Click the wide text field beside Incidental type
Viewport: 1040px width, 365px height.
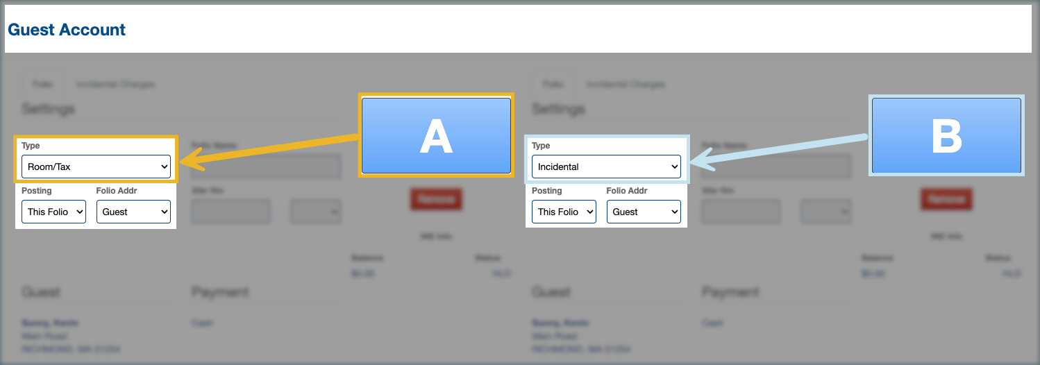[x=776, y=167]
